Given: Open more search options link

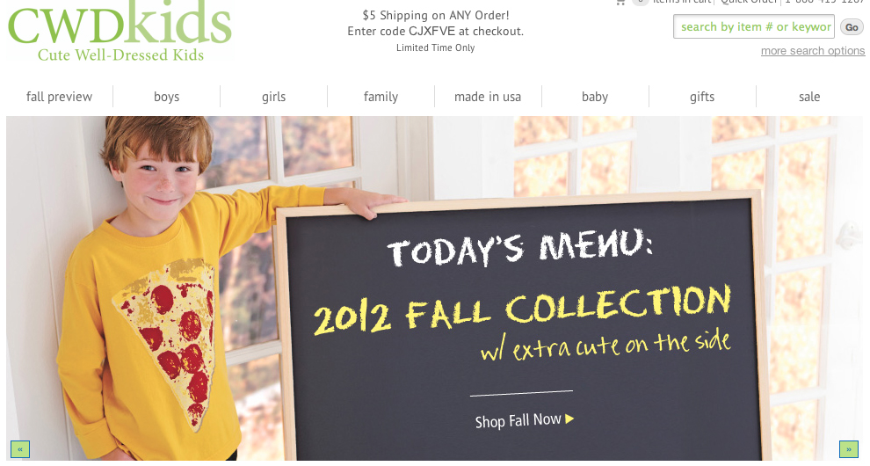Looking at the screenshot, I should pos(813,50).
